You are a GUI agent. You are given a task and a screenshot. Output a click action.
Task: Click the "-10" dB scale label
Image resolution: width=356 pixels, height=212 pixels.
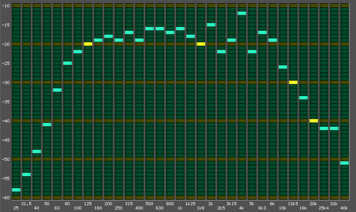point(6,6)
